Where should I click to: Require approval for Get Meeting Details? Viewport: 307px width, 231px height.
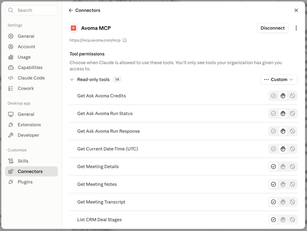pyautogui.click(x=283, y=166)
